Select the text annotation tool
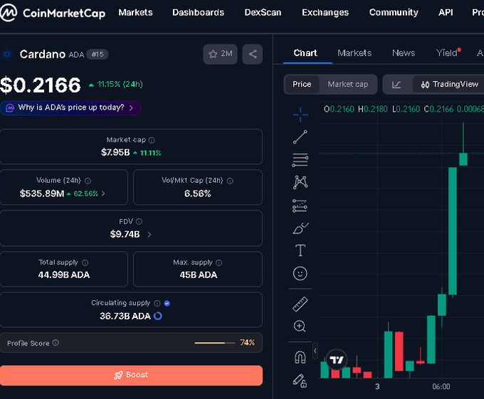Image resolution: width=484 pixels, height=399 pixels. [x=300, y=250]
